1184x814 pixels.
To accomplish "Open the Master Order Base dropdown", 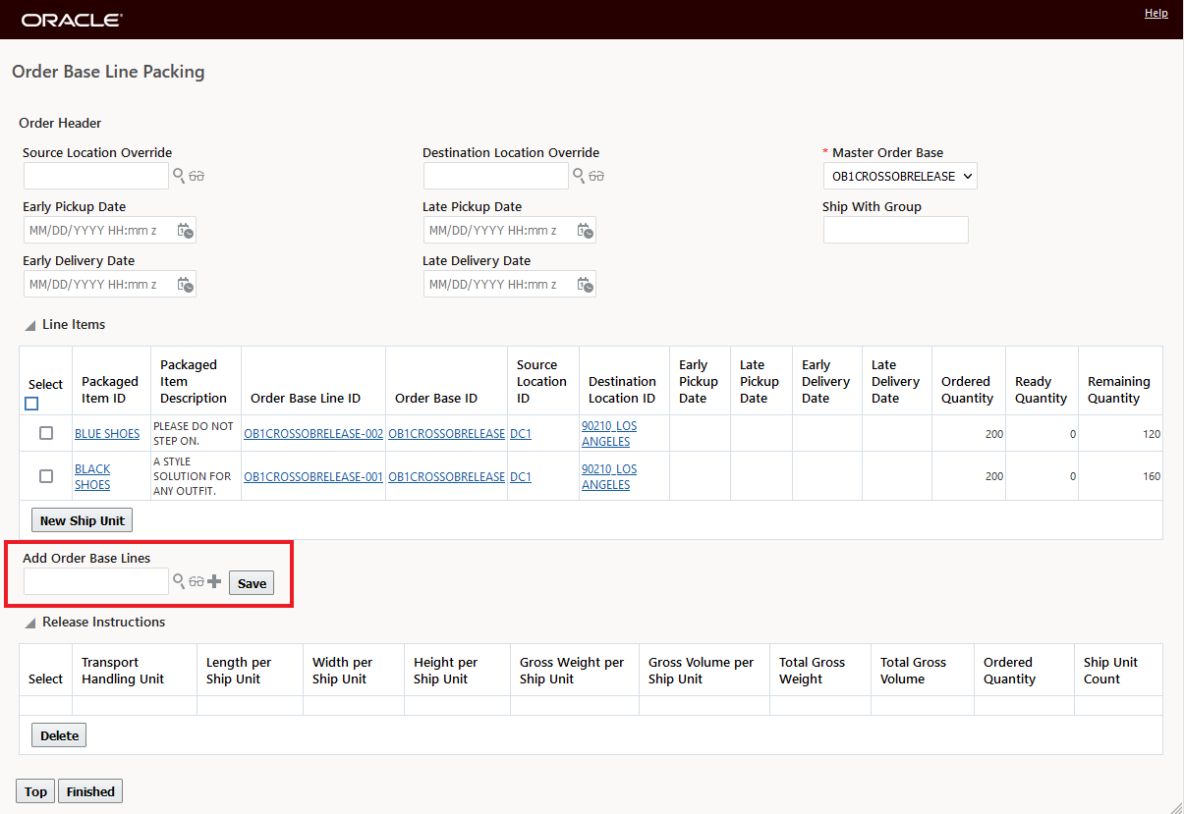I will coord(900,177).
